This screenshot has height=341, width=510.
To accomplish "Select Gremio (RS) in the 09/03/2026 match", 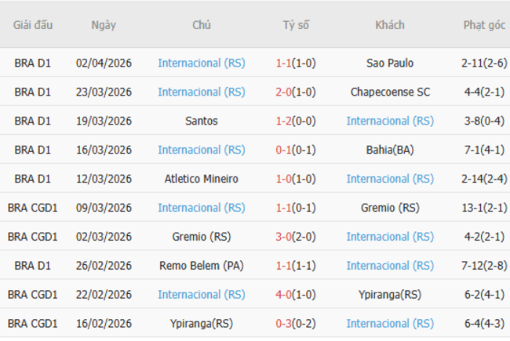I will 390,208.
